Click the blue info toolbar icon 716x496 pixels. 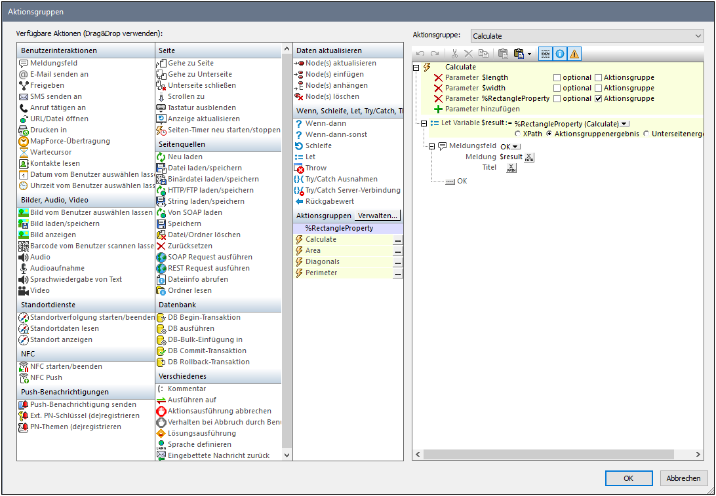[560, 54]
